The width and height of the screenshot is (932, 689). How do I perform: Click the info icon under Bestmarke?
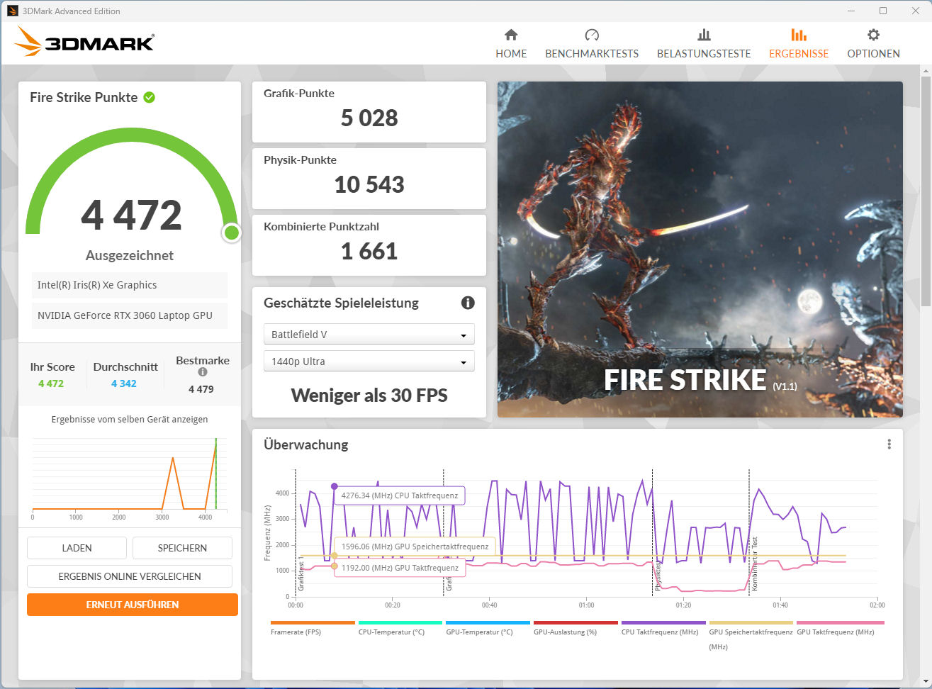[203, 372]
